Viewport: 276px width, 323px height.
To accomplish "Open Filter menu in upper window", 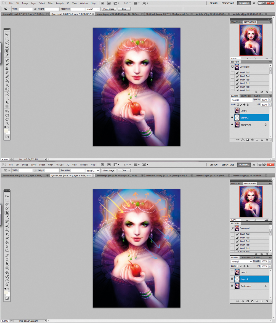I will (50, 3).
